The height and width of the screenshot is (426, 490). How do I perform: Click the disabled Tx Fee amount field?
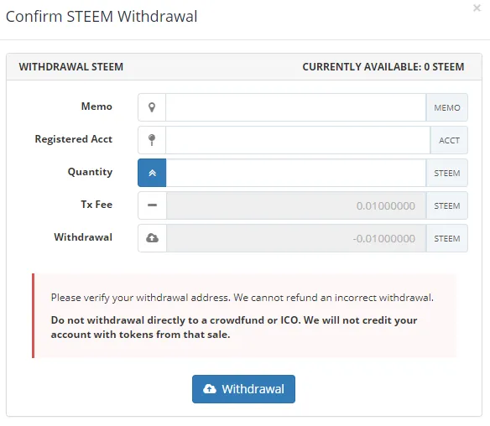pyautogui.click(x=296, y=205)
